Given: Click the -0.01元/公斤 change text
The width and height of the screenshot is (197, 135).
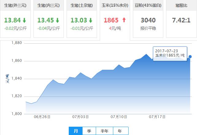Looking at the screenshot, I should coord(82,28).
